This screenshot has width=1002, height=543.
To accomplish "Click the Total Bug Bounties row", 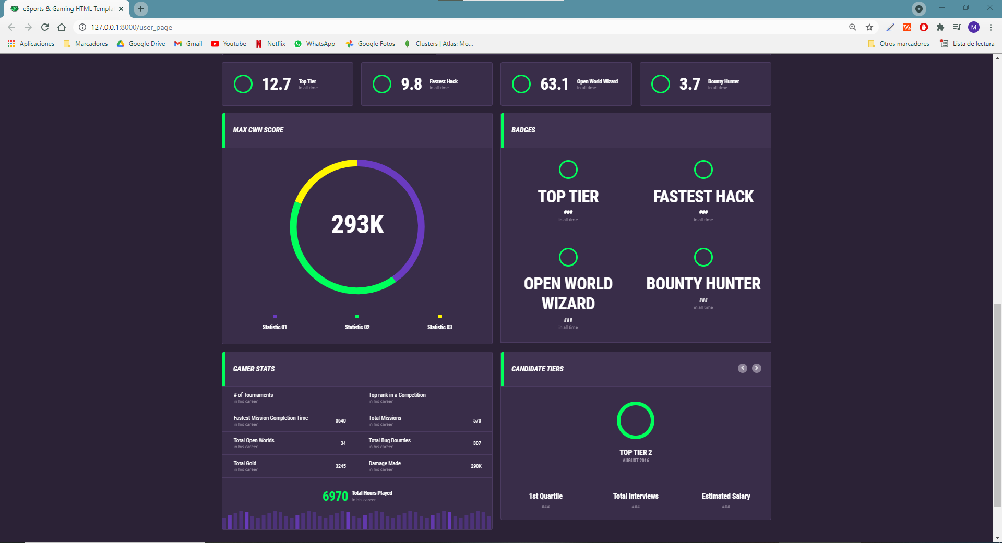I will click(x=425, y=443).
